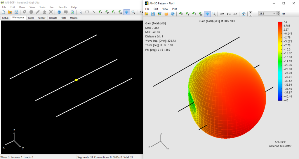
Task: Click clipboard copy icon in AN-3D Pattern
Action: point(166,14)
